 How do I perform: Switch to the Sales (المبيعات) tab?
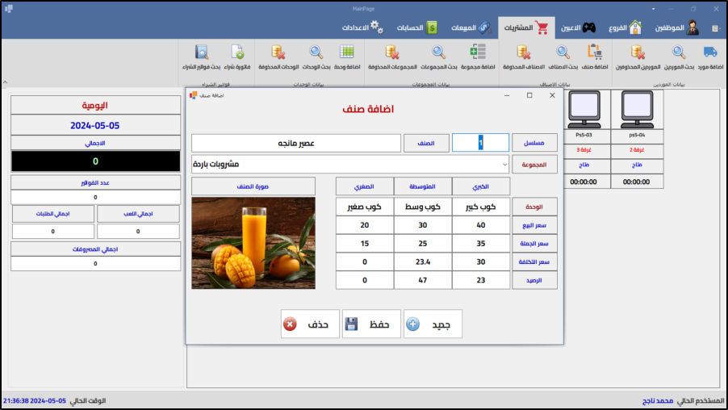coord(466,27)
